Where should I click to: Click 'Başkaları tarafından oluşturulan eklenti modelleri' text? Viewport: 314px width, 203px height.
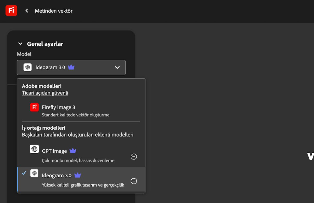tap(78, 135)
